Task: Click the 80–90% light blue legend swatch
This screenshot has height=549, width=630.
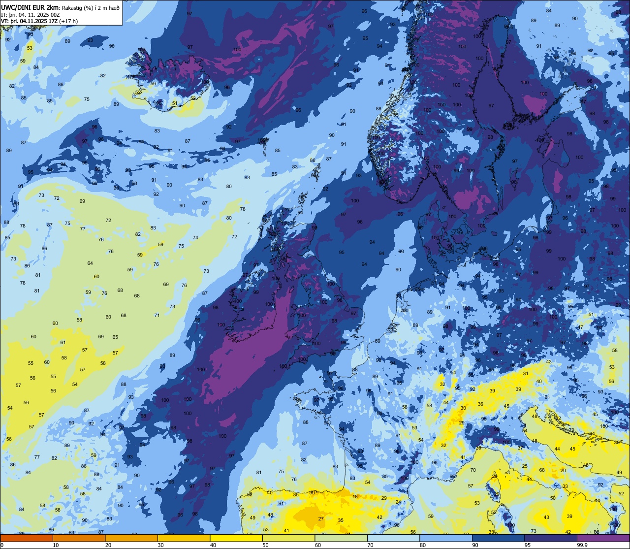Action: point(446,538)
